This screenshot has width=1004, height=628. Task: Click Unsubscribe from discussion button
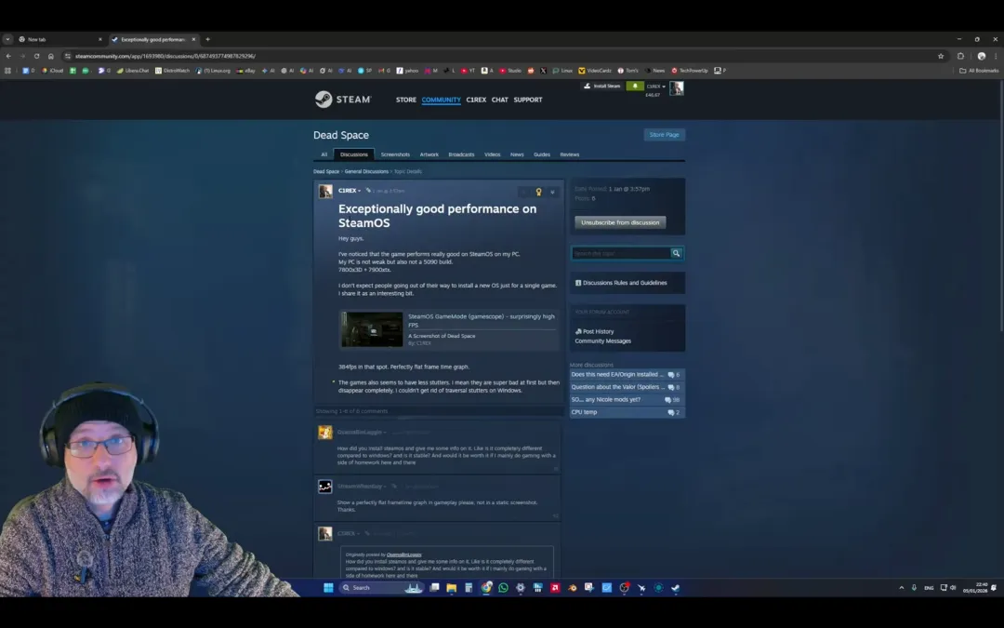[x=620, y=222]
